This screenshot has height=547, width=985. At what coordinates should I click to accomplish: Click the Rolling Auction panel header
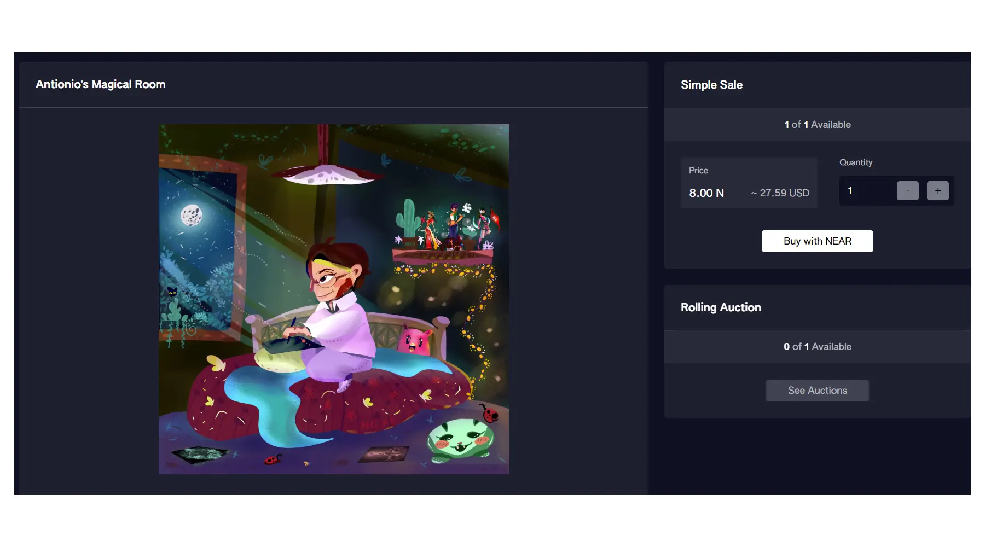817,307
